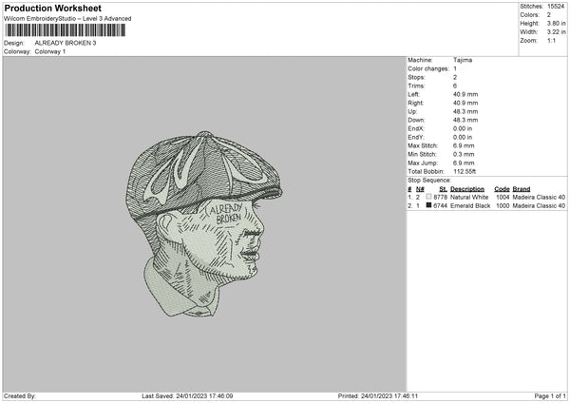
Task: Click thread code 1000
Action: (x=503, y=206)
